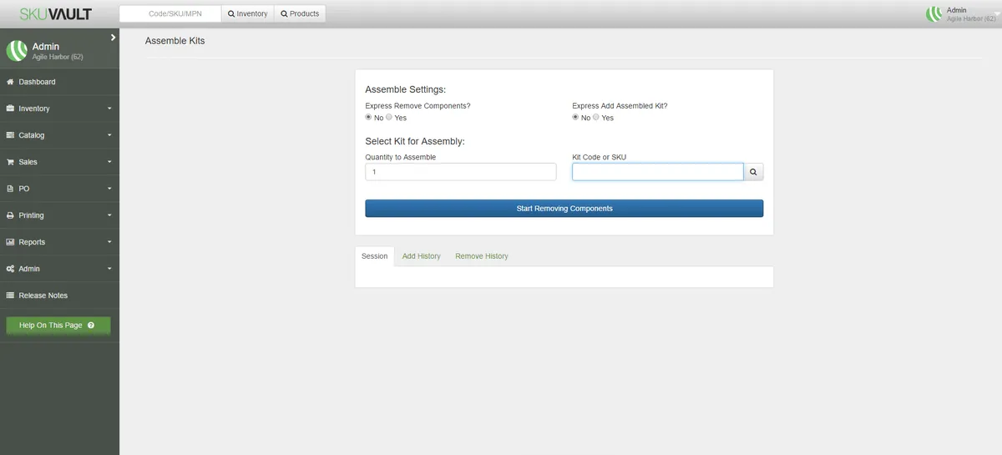Expand the Reports sidebar menu

[59, 242]
